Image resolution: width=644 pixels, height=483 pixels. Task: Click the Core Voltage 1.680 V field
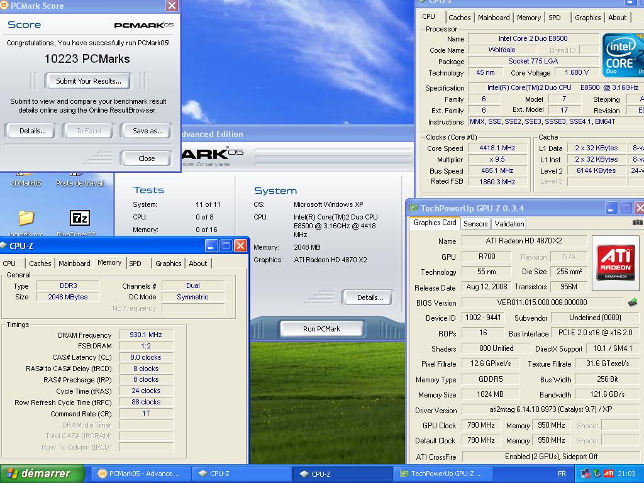(577, 72)
